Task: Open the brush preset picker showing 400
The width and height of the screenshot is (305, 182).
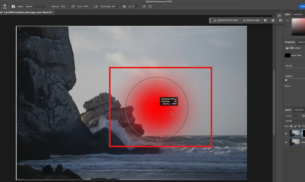Action: 6,6
